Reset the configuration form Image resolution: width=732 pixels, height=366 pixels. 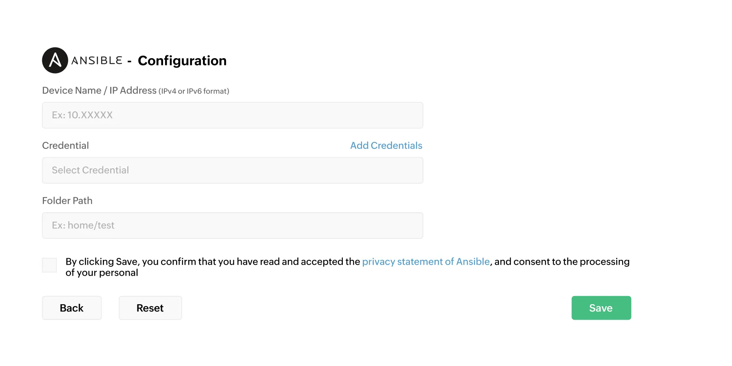click(x=150, y=308)
